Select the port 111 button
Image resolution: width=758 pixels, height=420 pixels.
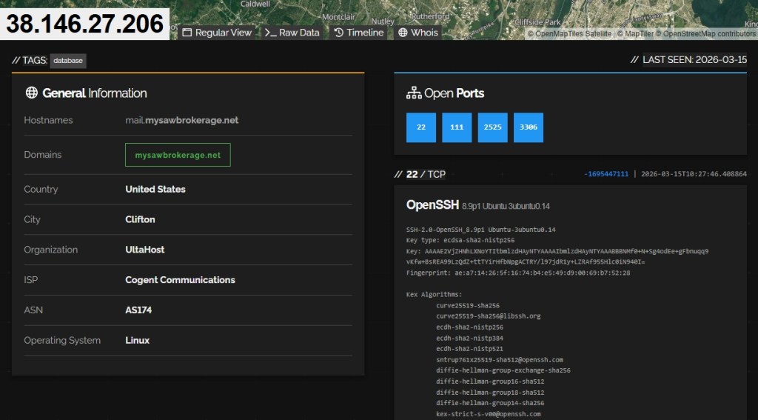[457, 127]
